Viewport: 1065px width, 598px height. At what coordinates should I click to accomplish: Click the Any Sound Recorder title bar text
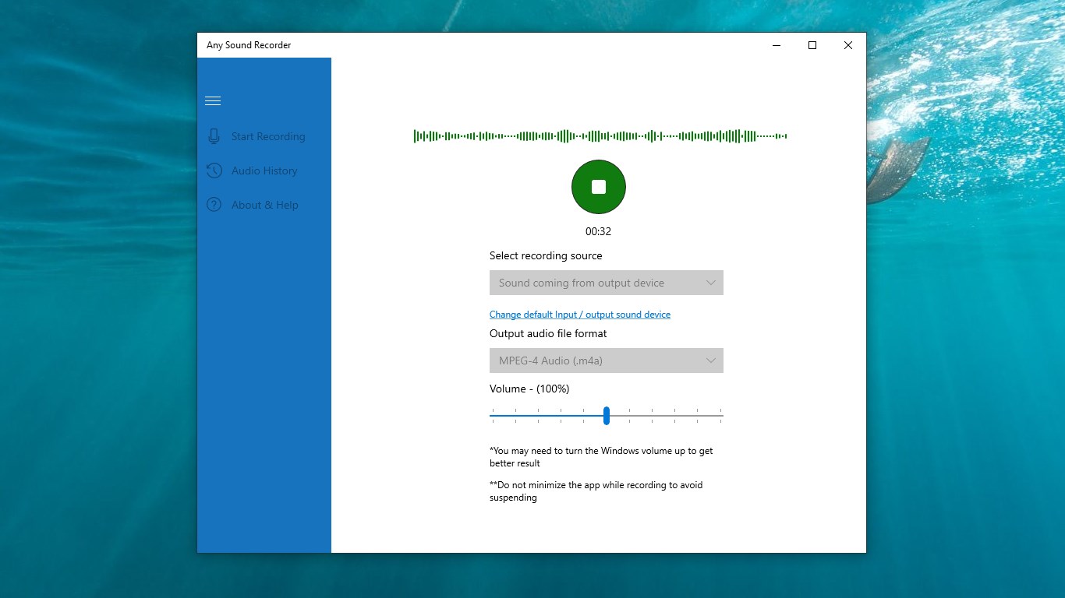click(248, 45)
